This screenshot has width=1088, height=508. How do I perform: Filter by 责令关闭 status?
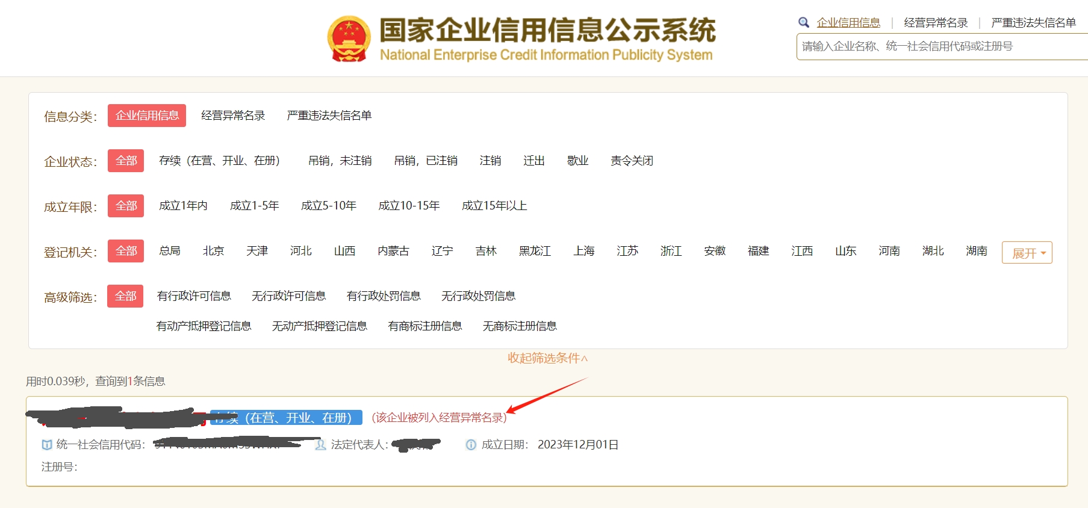pyautogui.click(x=632, y=161)
